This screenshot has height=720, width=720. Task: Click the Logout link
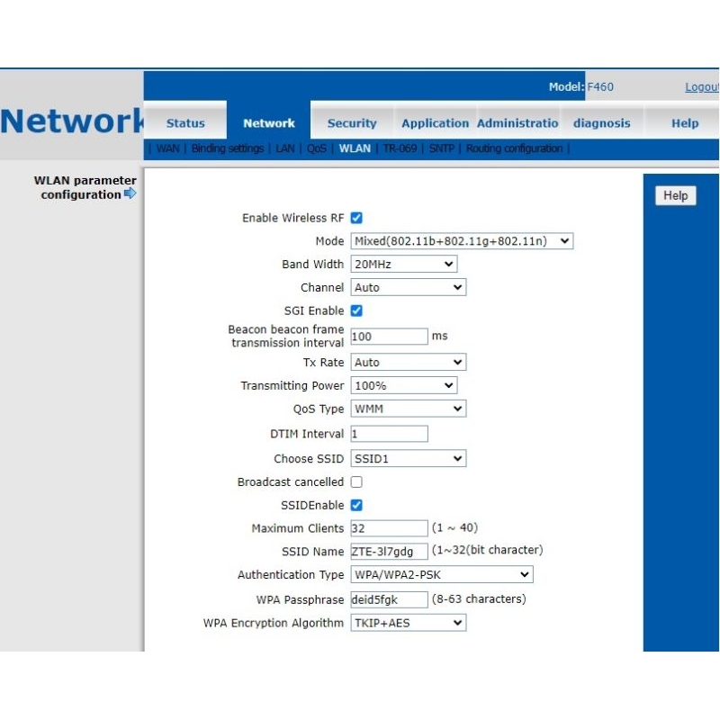pyautogui.click(x=701, y=87)
